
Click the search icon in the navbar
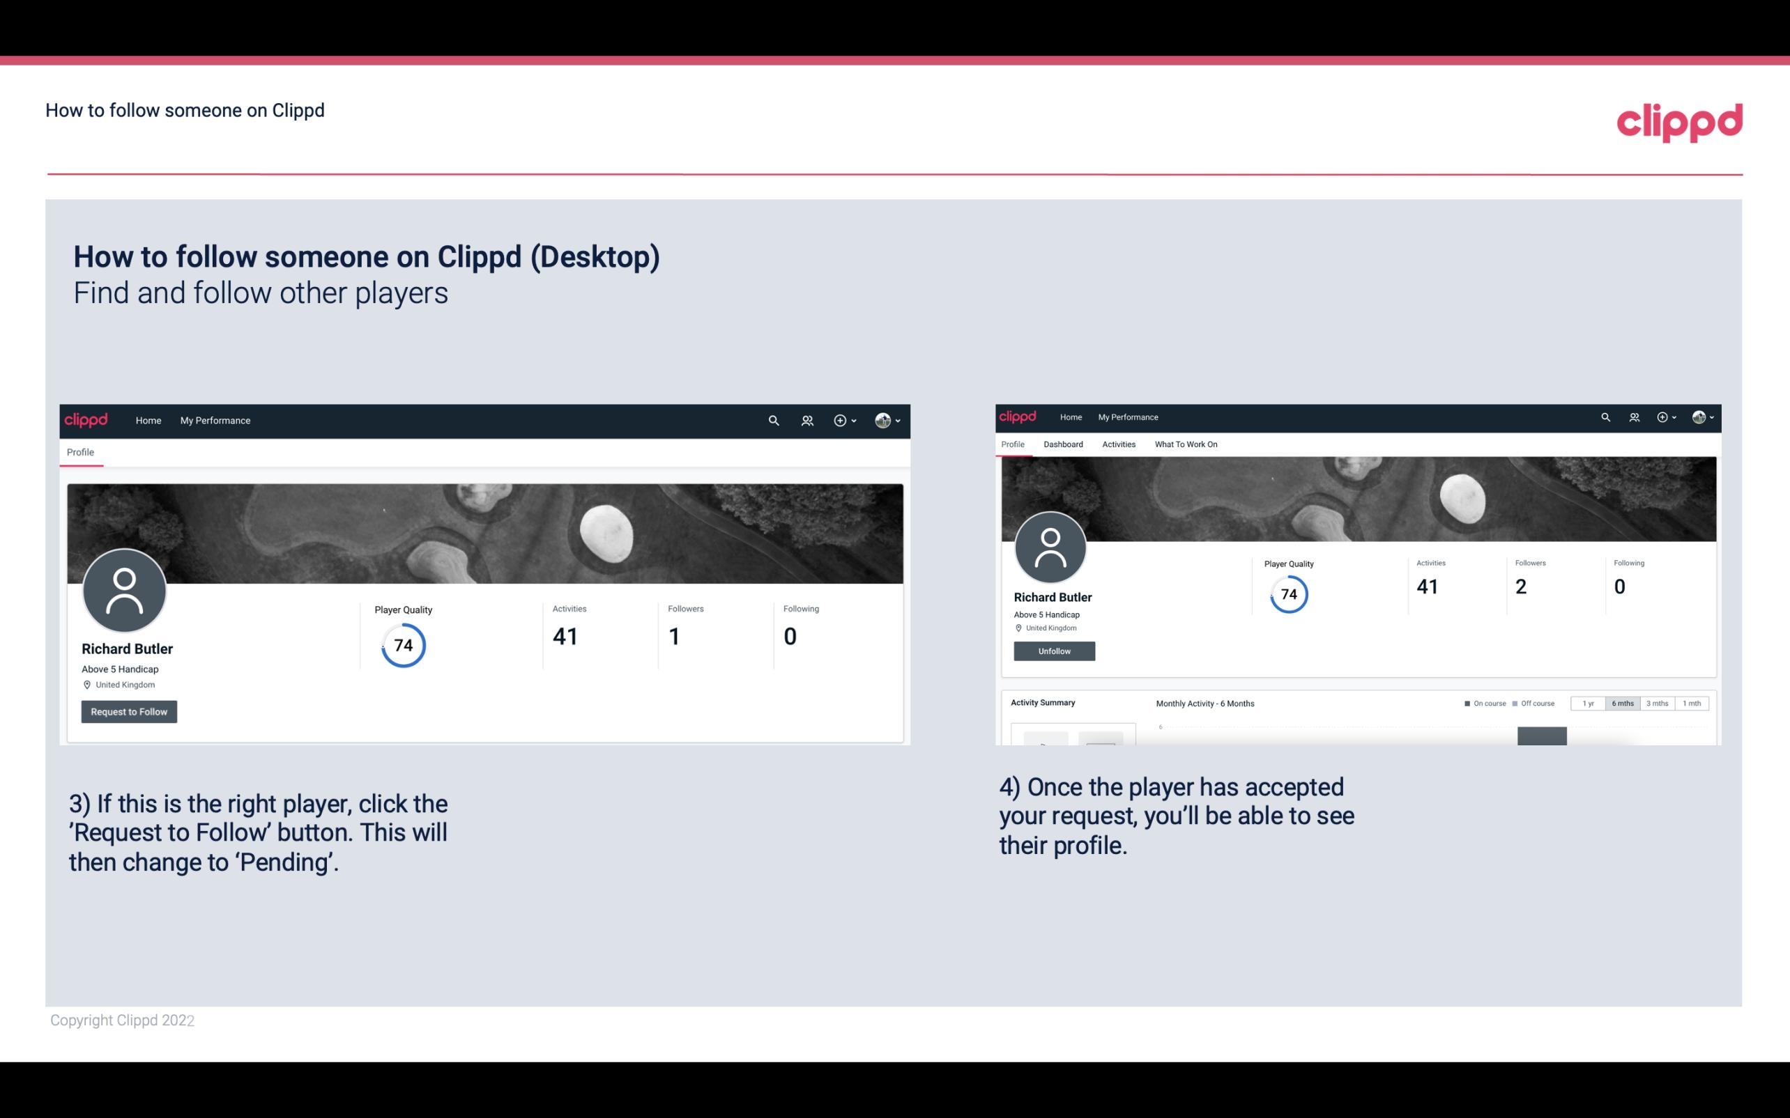click(773, 420)
